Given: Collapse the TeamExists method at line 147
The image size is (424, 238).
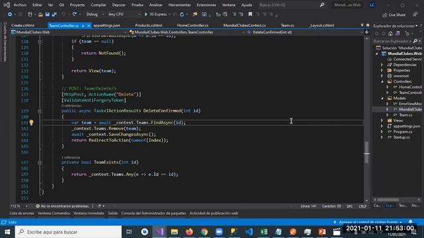Looking at the screenshot, I should 40,163.
